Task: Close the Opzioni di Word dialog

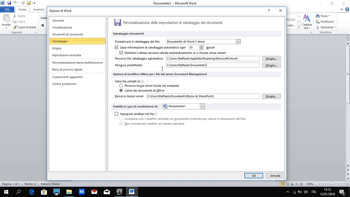Action: coord(281,11)
